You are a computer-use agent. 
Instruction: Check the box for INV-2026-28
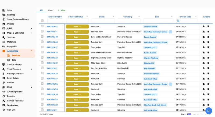[x=42, y=73]
